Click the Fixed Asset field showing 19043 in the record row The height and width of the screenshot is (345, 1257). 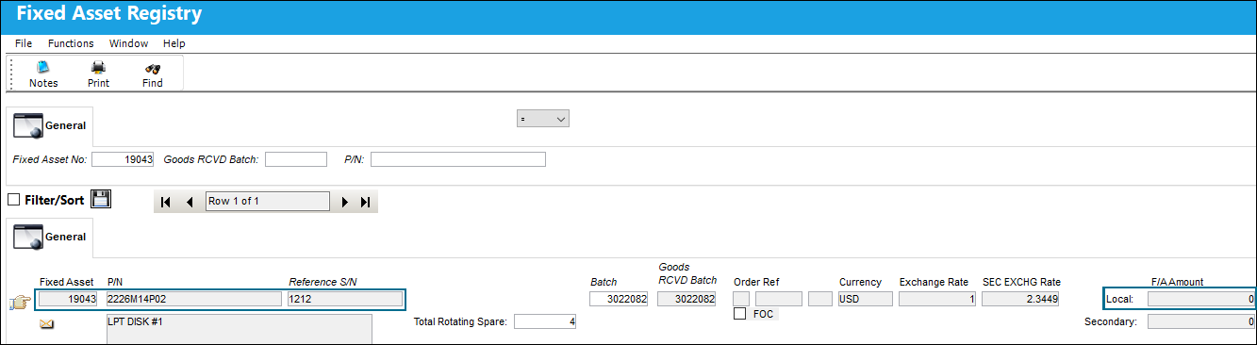[x=68, y=300]
